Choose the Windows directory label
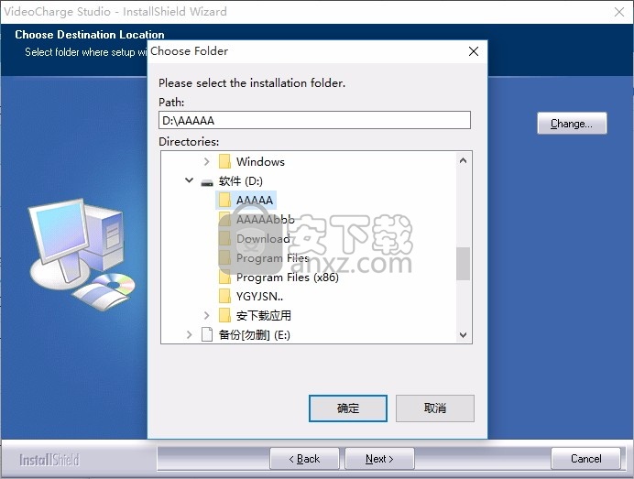634x479 pixels. (260, 162)
